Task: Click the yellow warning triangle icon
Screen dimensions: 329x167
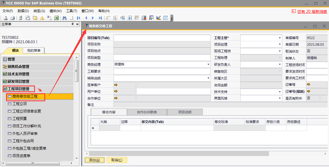Action: tap(42, 18)
